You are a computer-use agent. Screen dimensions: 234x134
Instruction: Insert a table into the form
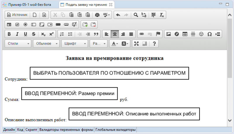[x=185, y=34]
